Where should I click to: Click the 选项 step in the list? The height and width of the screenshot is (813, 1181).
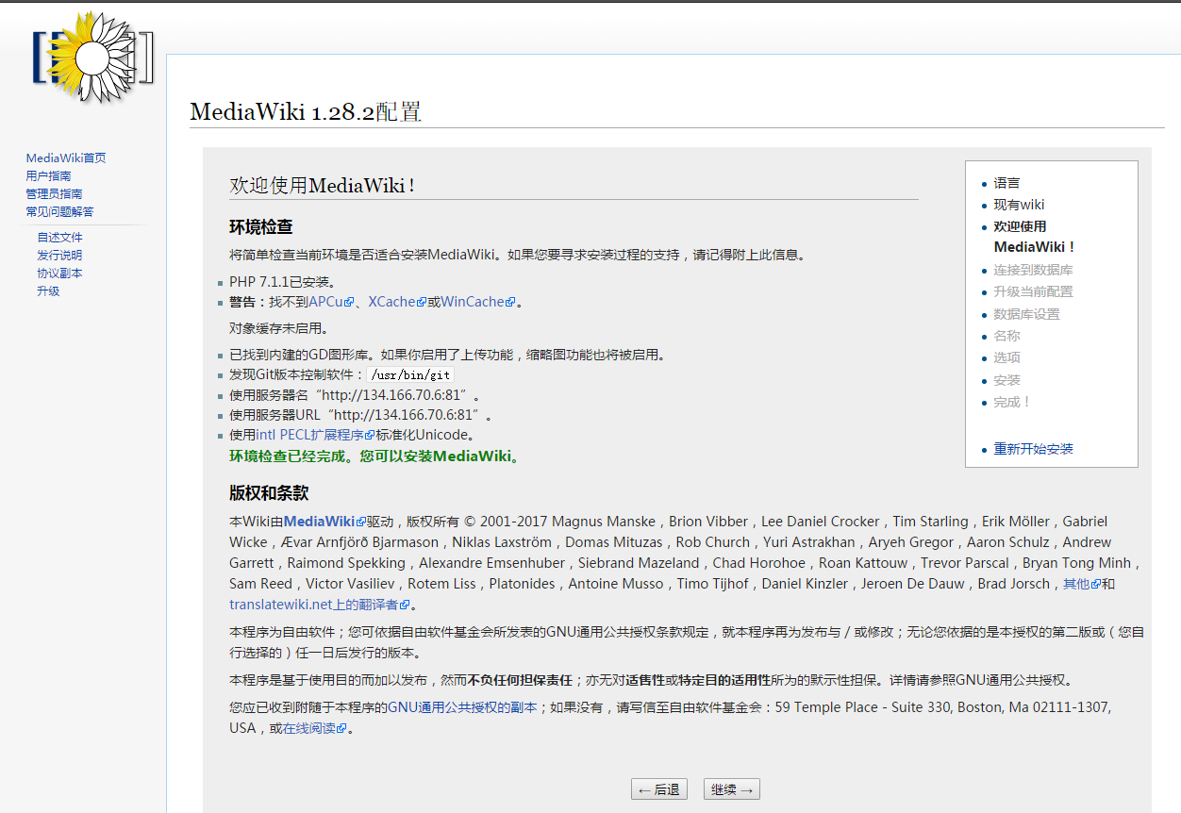[1006, 357]
